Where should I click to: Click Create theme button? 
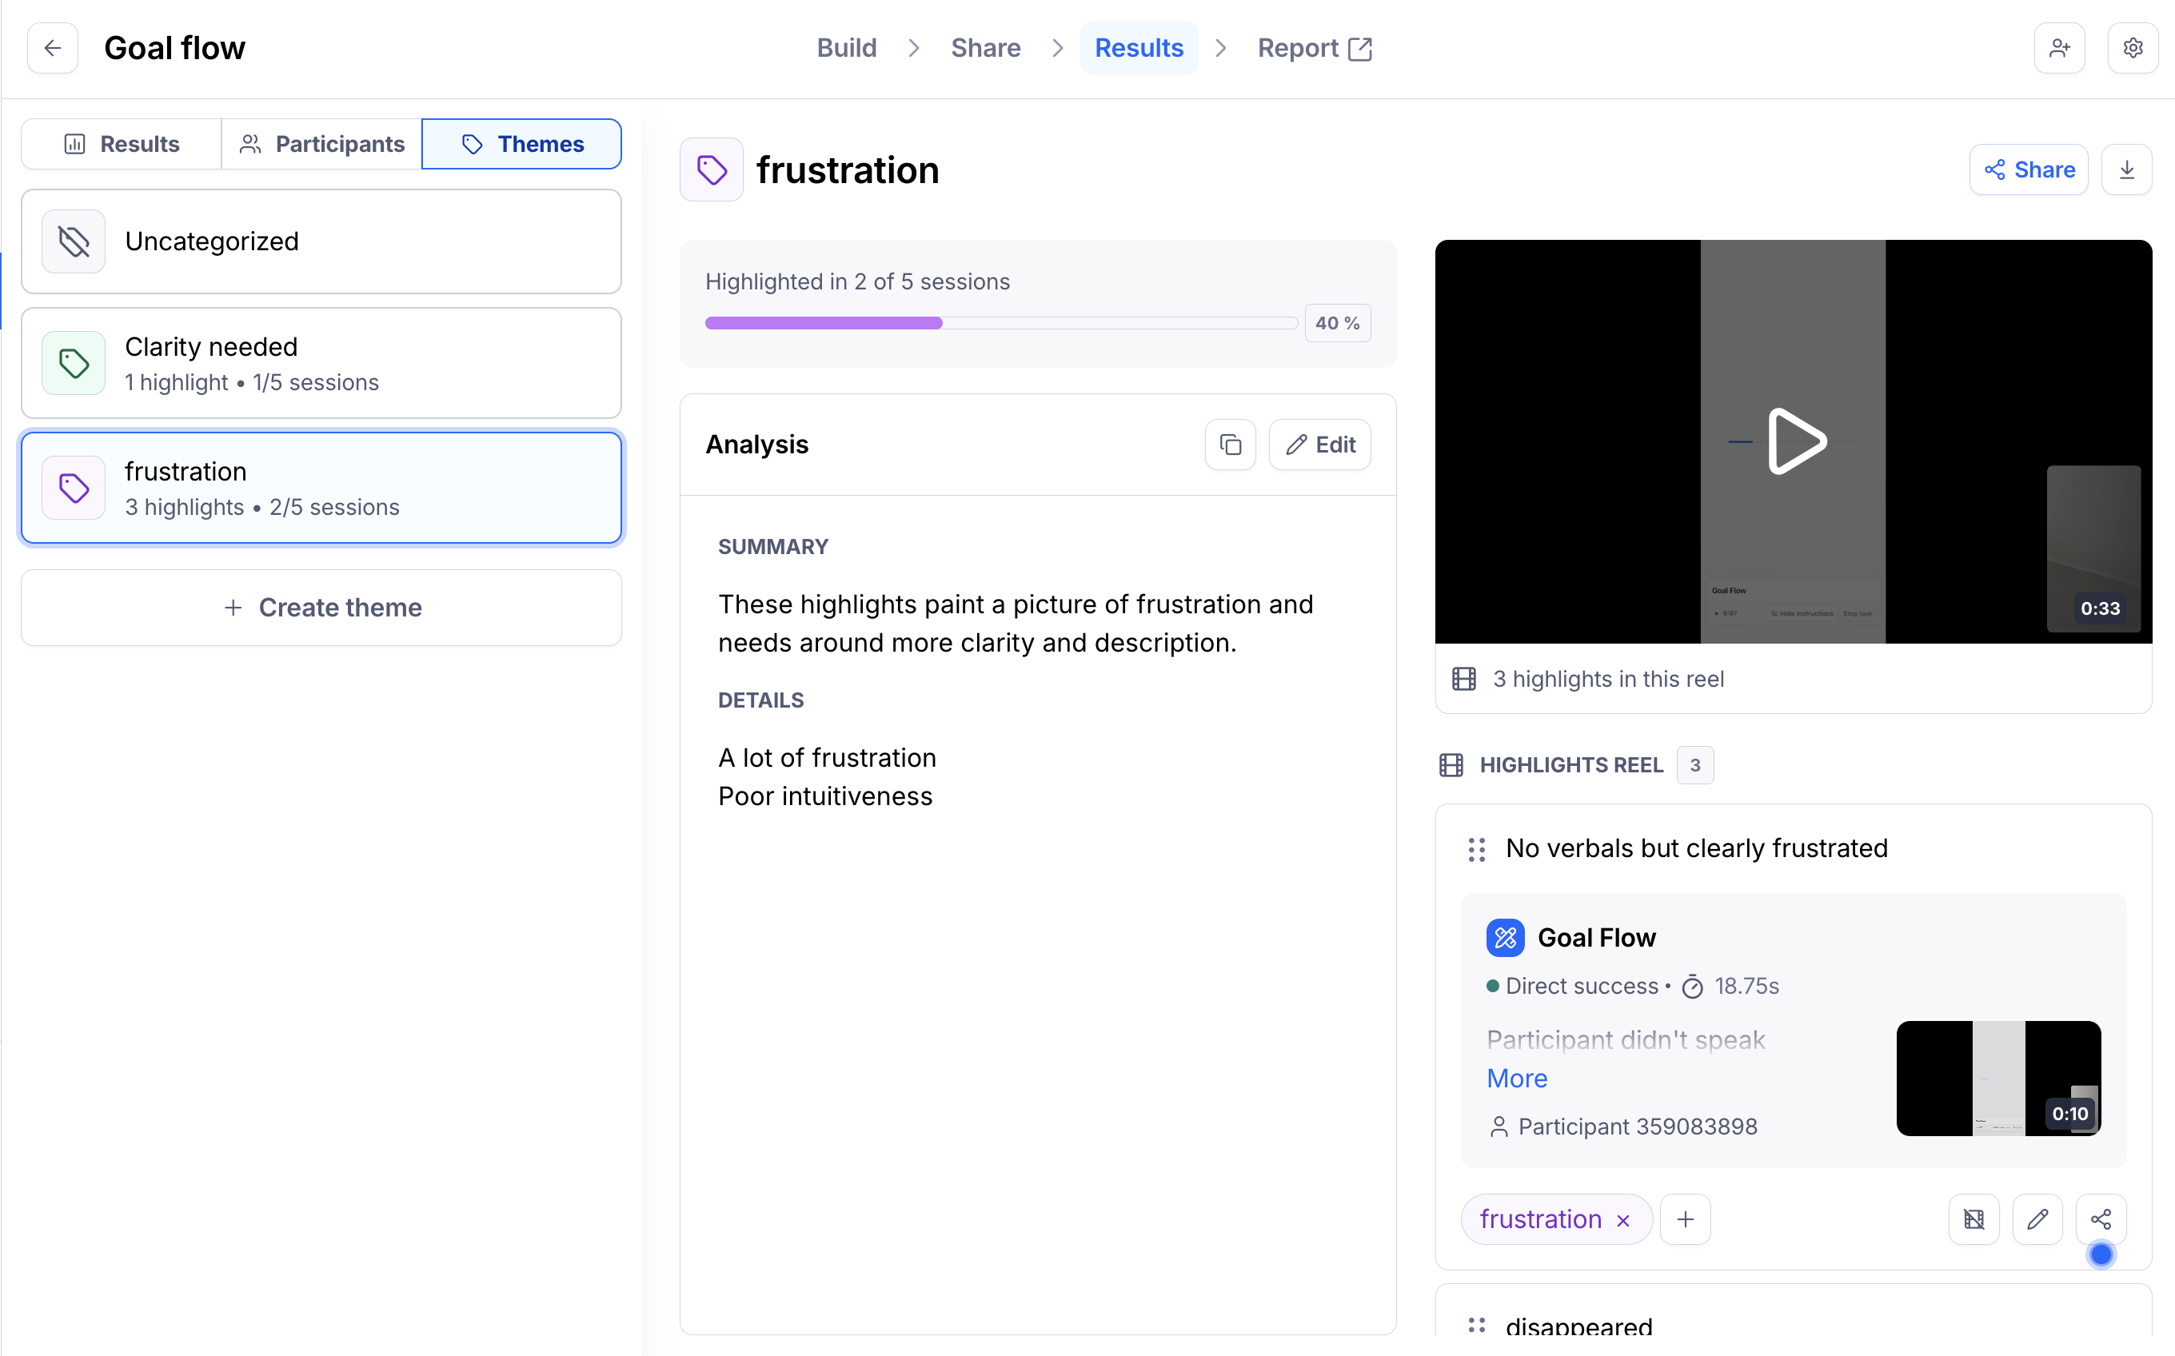pos(321,607)
